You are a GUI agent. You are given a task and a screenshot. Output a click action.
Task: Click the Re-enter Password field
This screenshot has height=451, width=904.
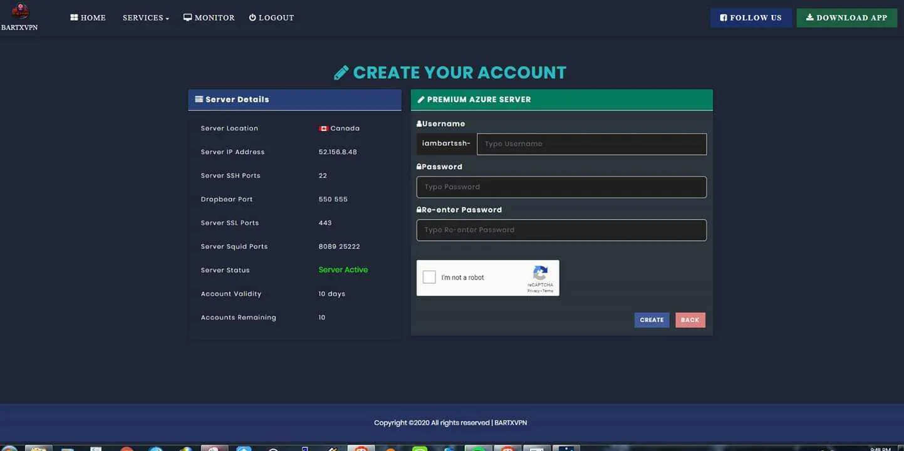point(561,230)
